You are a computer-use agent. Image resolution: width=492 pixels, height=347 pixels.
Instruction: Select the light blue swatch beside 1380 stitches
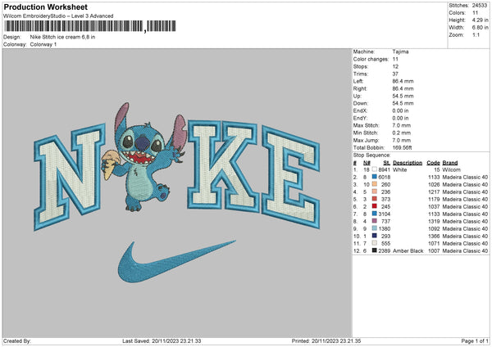[x=375, y=228]
